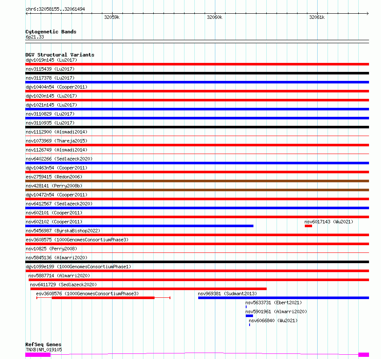Select nsv602102 (Cooper2011) label

54,222
